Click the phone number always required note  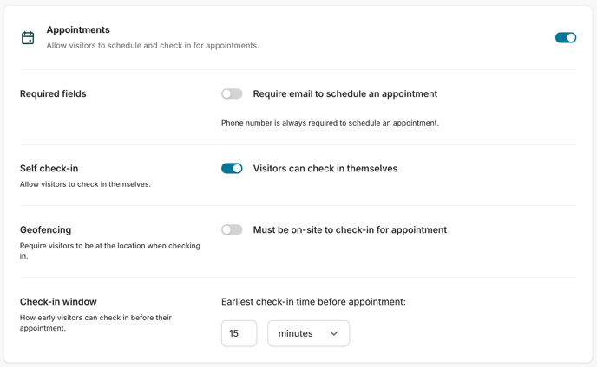[330, 123]
